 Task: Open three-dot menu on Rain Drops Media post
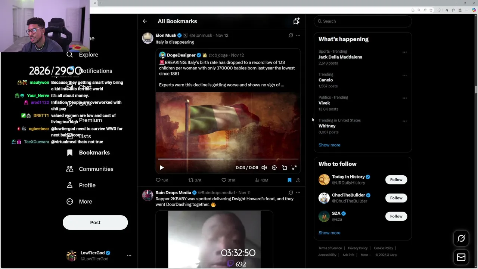(x=298, y=192)
